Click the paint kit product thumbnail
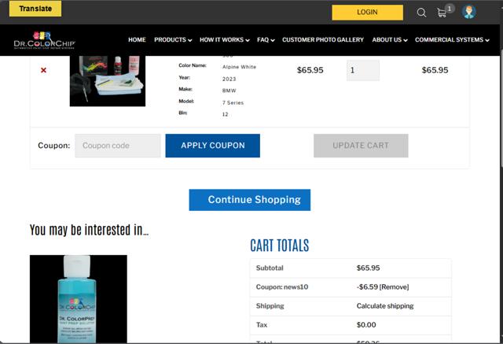503x344 pixels. pyautogui.click(x=108, y=81)
